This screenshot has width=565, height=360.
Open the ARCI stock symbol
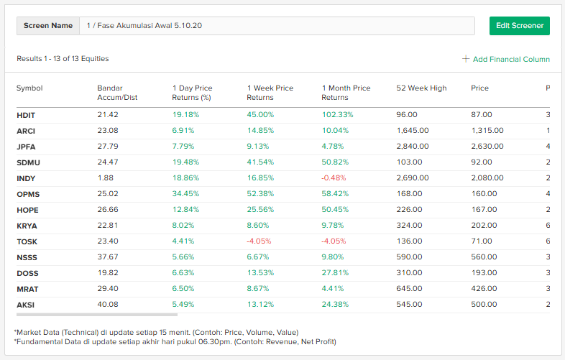(26, 131)
